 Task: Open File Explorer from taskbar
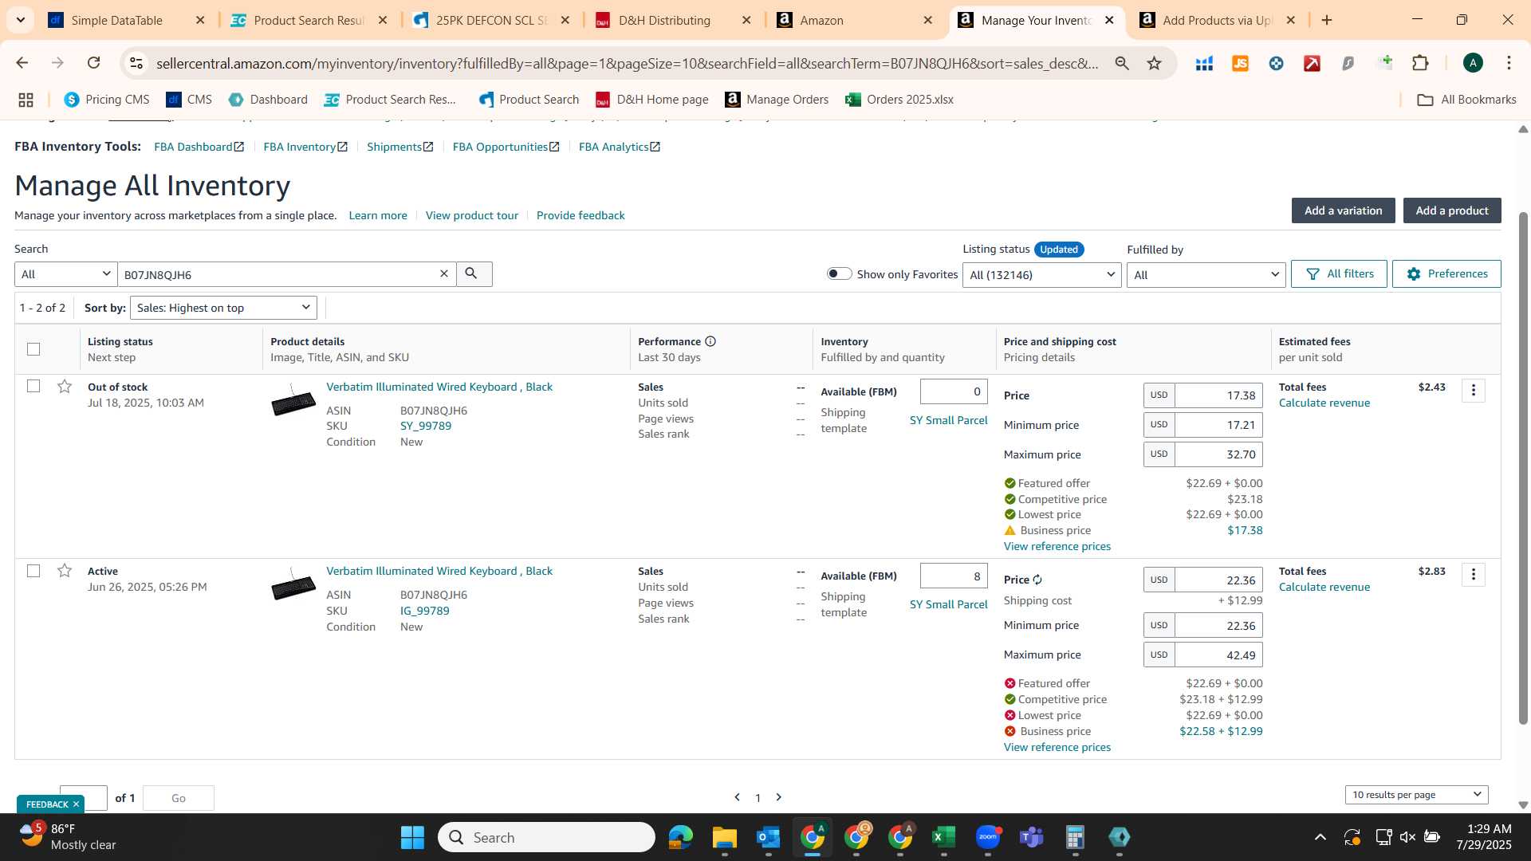point(724,837)
